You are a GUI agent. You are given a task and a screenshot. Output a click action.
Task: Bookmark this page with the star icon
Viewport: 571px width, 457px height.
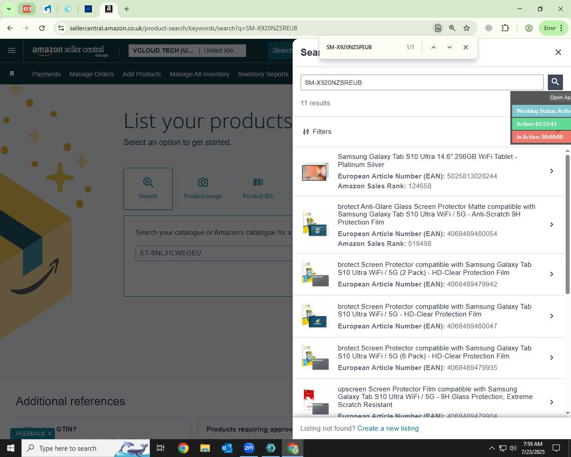(467, 28)
